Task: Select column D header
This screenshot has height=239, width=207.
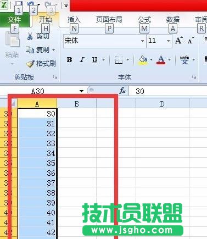Action: tap(163, 104)
